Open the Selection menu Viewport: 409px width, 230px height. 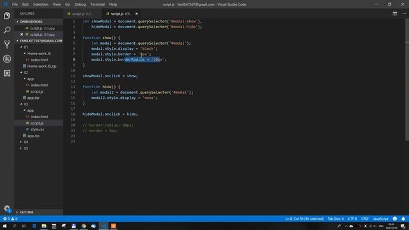tap(40, 4)
